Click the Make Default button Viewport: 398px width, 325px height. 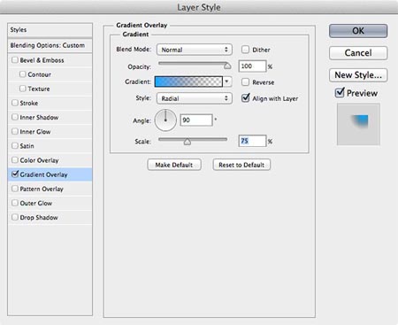(174, 165)
